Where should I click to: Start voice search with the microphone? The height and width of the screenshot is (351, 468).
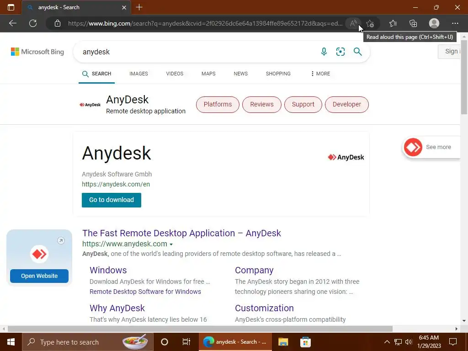[324, 52]
